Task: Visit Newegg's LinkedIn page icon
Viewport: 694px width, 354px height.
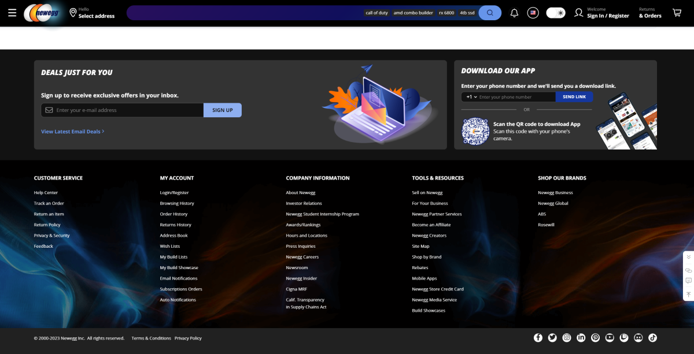Action: 581,338
